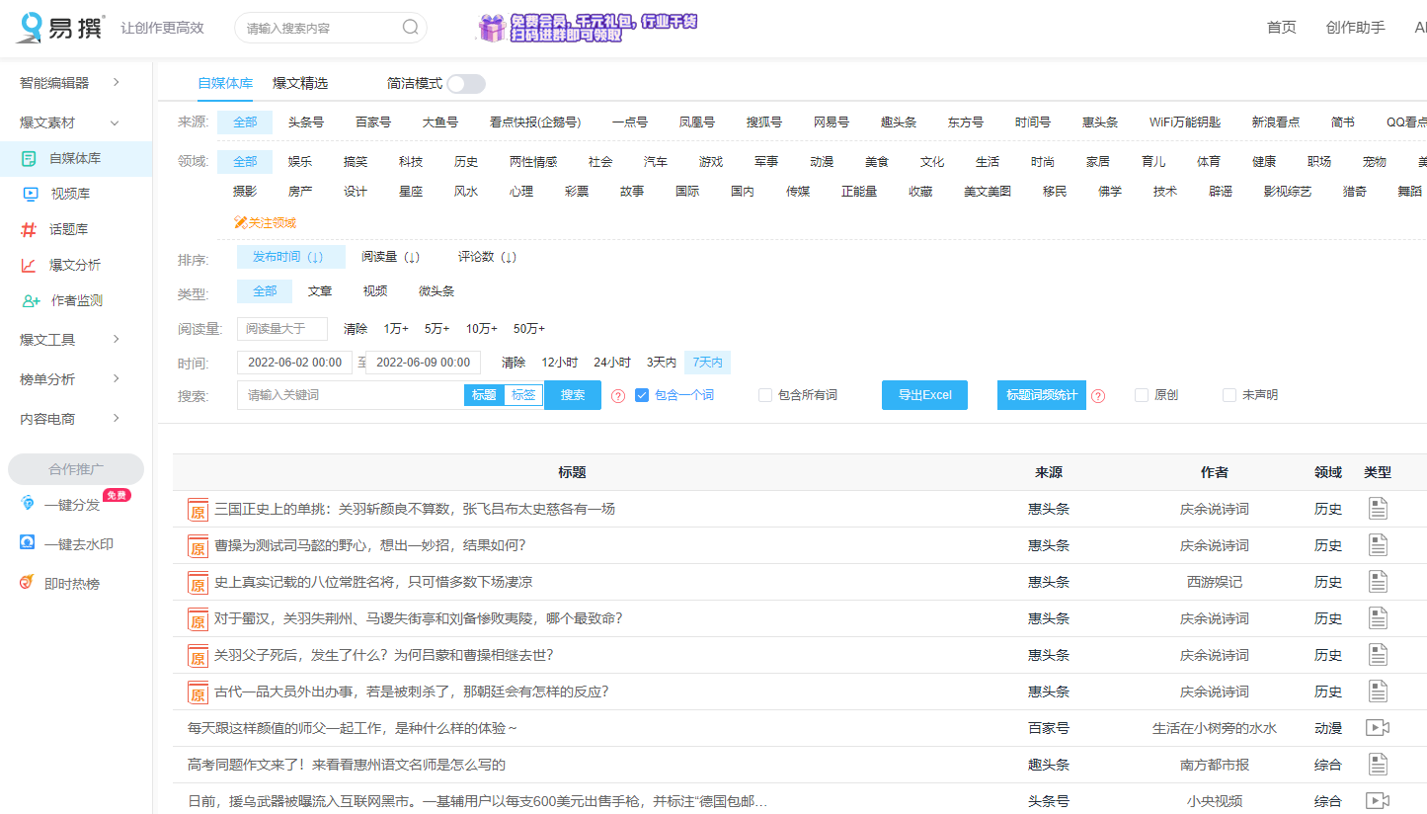Click author 西游娱记
Image resolution: width=1427 pixels, height=814 pixels.
tap(1215, 582)
